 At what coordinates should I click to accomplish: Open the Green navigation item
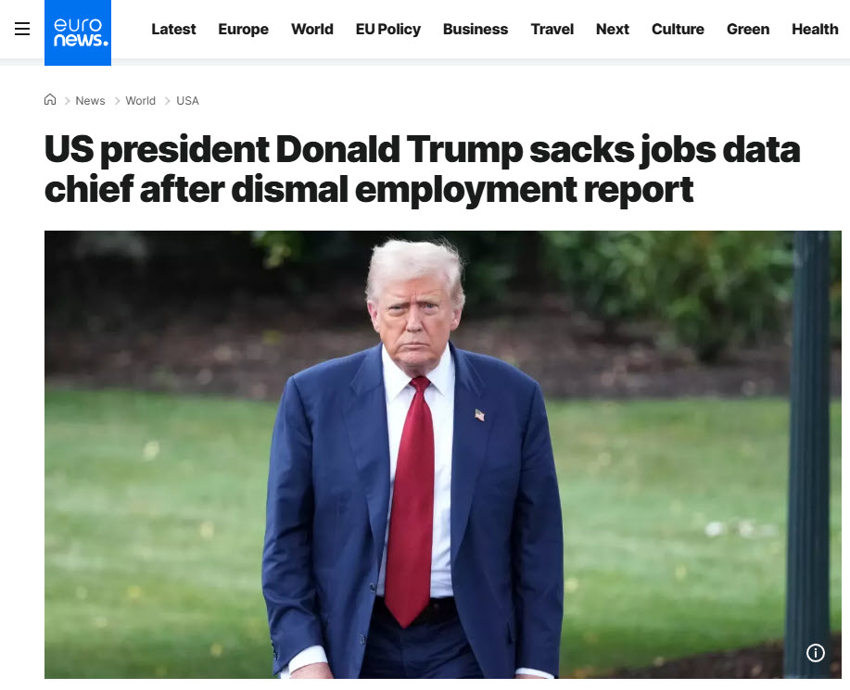(x=747, y=29)
